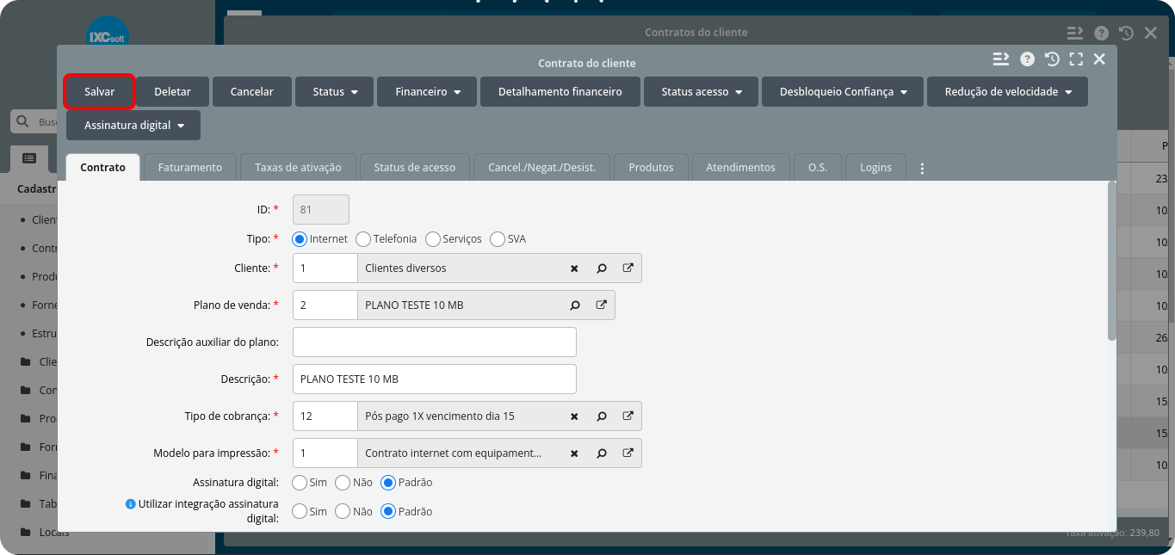Search plans with Plano de venda magnifier
Image resolution: width=1175 pixels, height=555 pixels.
coord(574,305)
